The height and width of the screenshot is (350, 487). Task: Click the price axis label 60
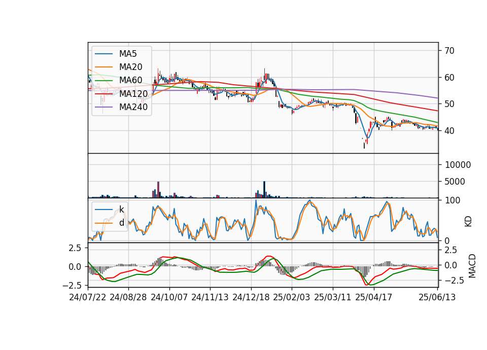(449, 77)
